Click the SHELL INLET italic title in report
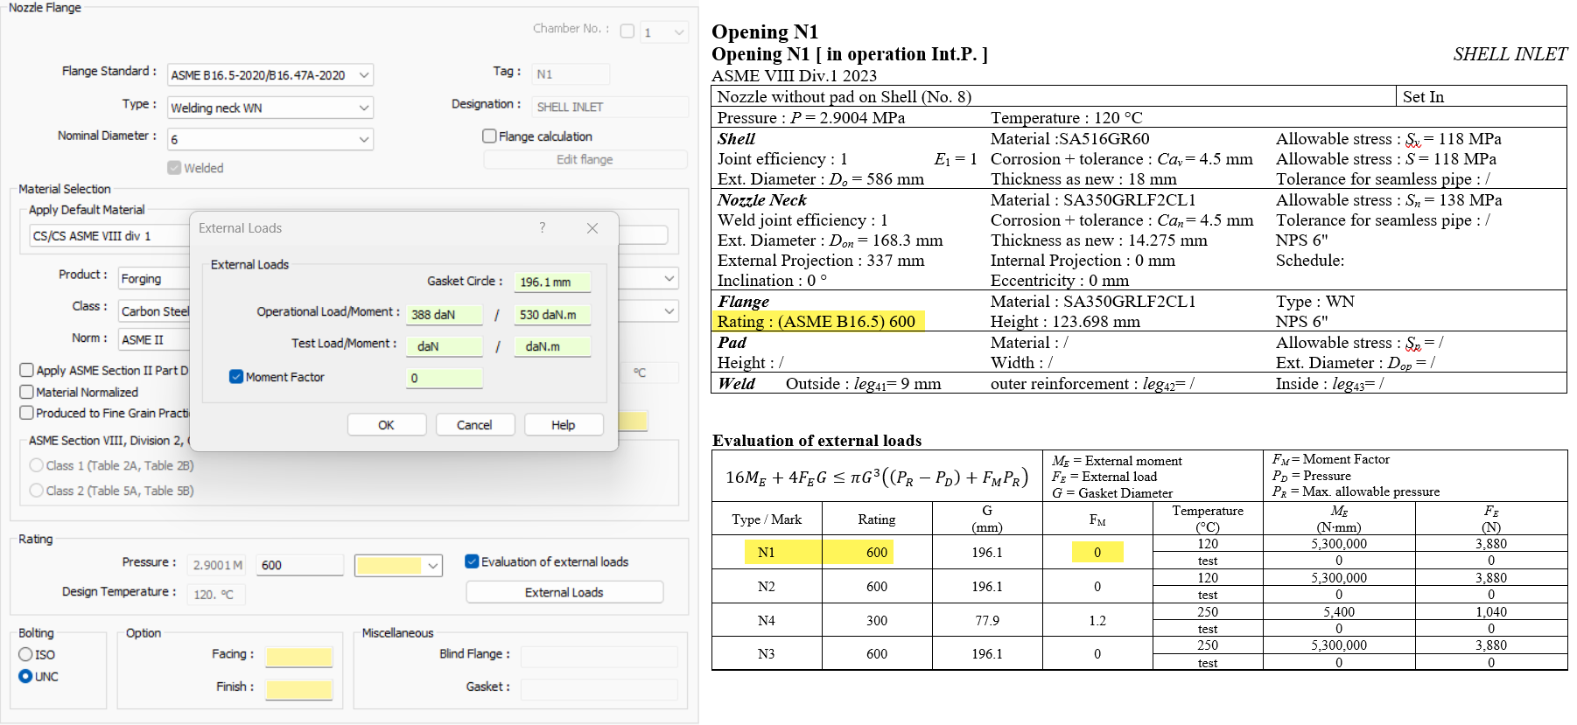The image size is (1577, 725). coord(1510,53)
